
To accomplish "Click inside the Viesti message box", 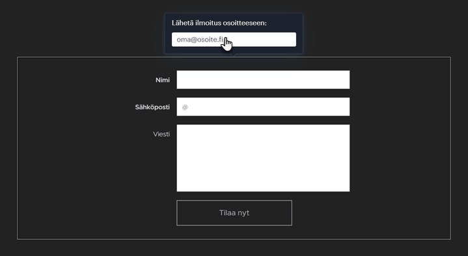I will [x=263, y=158].
